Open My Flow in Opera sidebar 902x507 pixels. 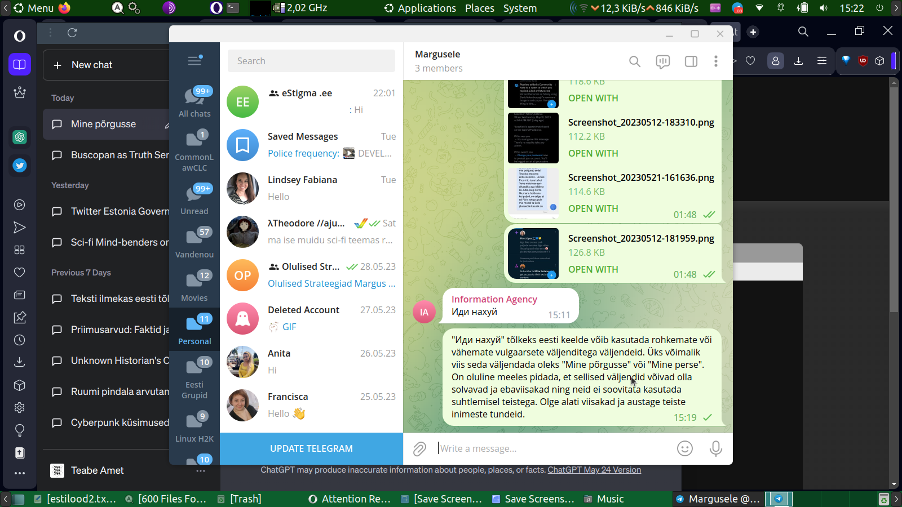[x=20, y=228]
